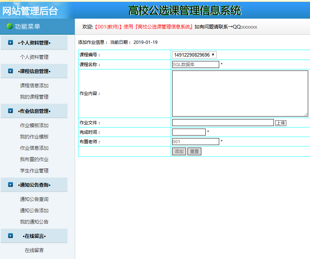Open 我布置的作业 page
This screenshot has width=310, height=259.
[x=34, y=159]
